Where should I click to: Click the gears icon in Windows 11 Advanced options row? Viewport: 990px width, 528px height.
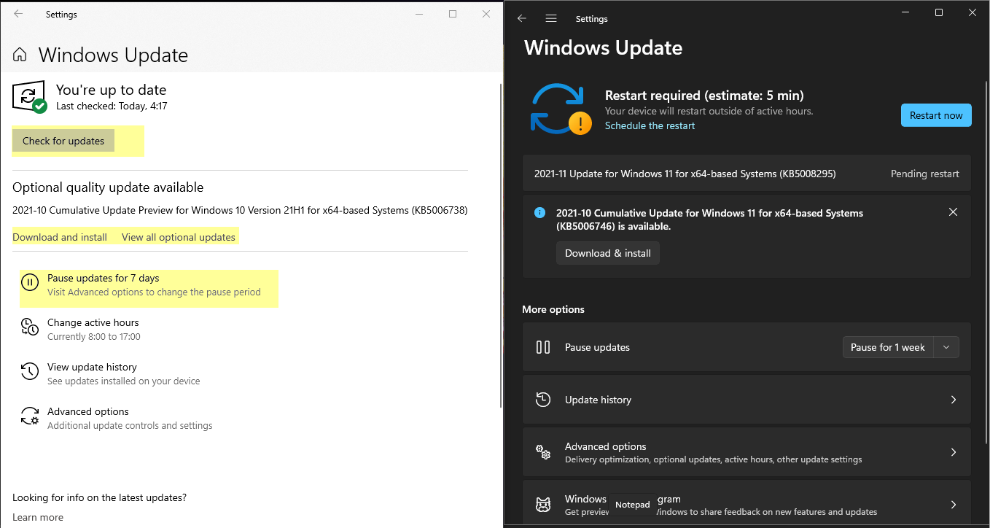click(543, 452)
